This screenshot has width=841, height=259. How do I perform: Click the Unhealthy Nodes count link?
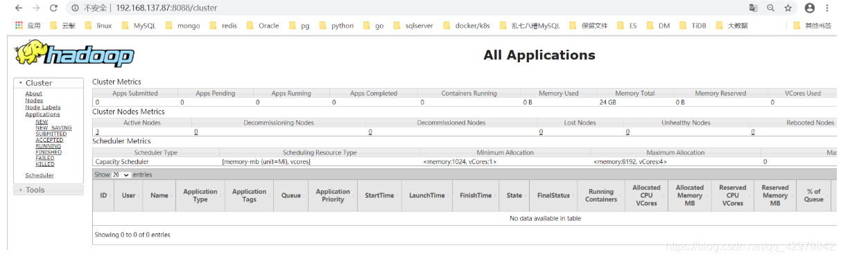pos(627,132)
